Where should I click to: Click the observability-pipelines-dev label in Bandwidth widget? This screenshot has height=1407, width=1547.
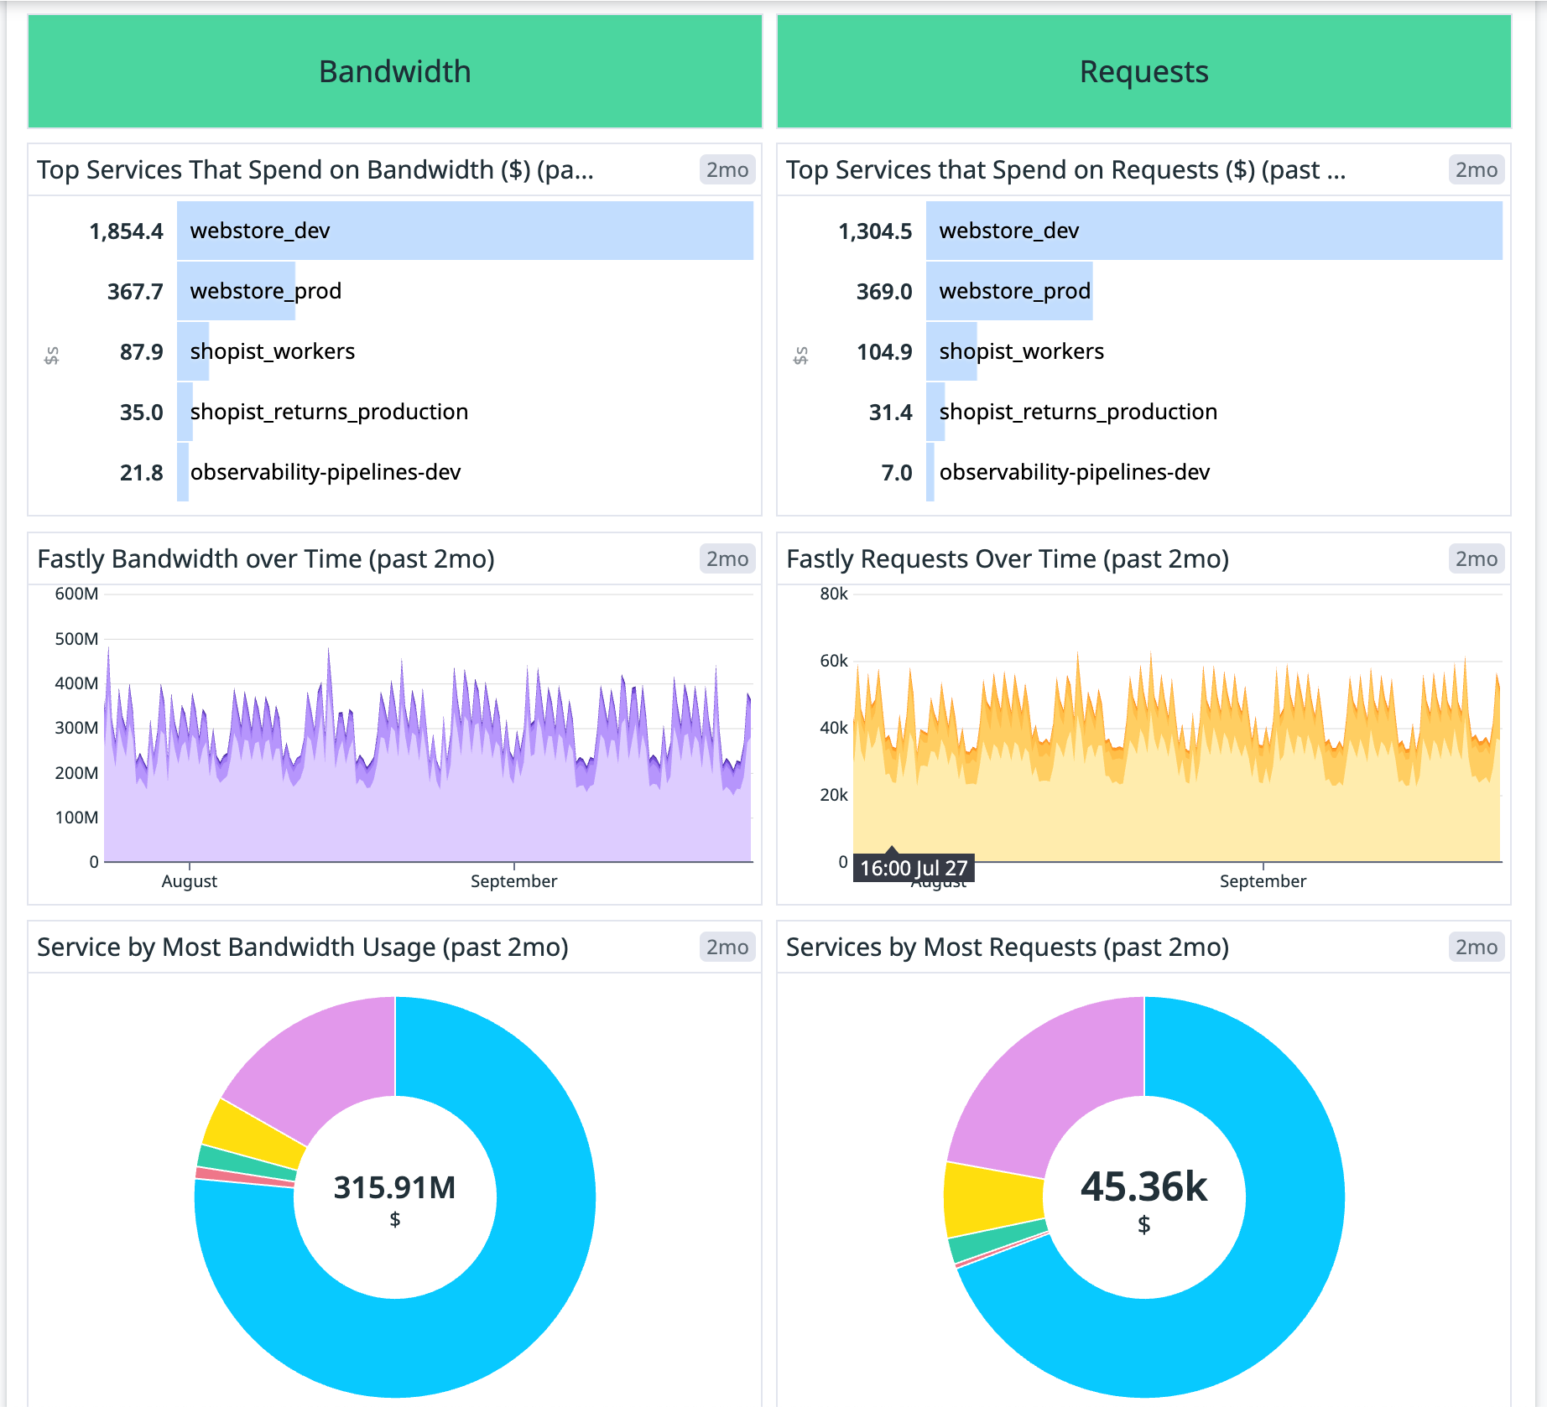[326, 472]
